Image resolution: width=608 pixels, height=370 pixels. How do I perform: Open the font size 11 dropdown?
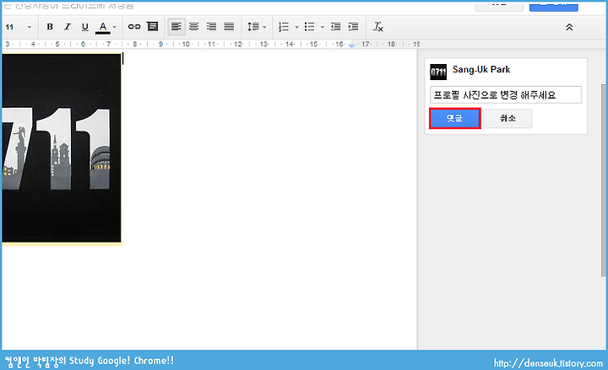[x=19, y=27]
